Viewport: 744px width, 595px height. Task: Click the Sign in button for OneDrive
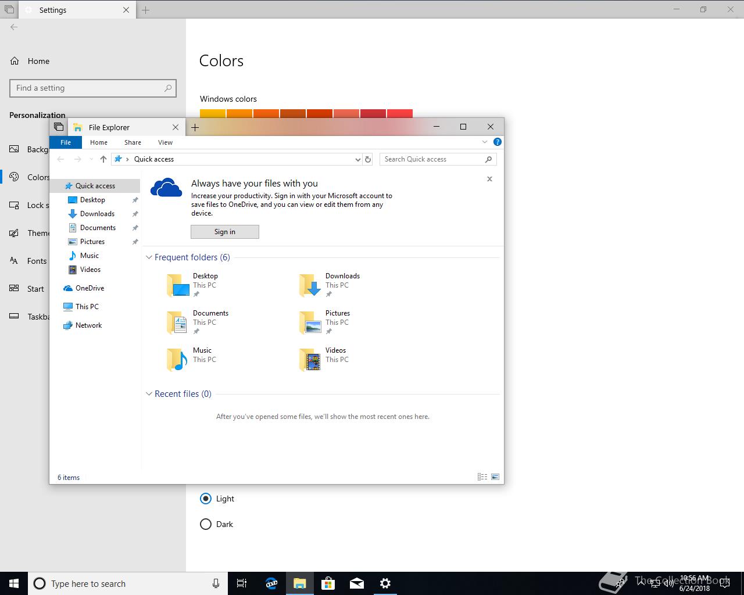(225, 232)
